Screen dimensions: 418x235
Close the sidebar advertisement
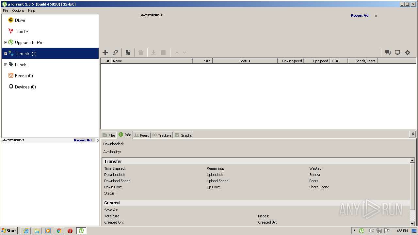point(98,140)
